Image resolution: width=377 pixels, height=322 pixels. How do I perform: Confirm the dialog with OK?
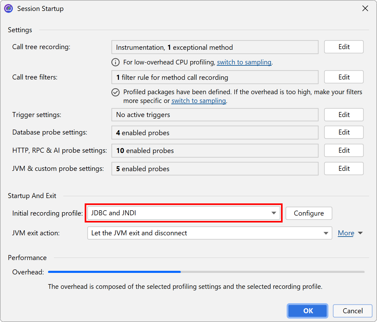pyautogui.click(x=308, y=311)
